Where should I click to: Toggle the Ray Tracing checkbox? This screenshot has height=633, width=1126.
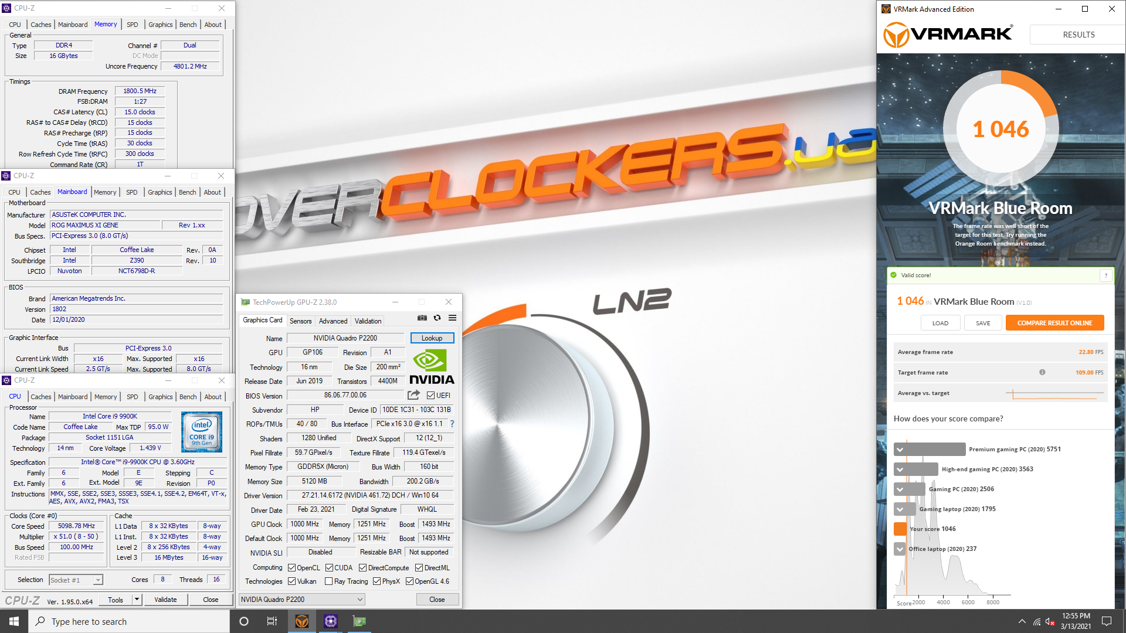(329, 581)
